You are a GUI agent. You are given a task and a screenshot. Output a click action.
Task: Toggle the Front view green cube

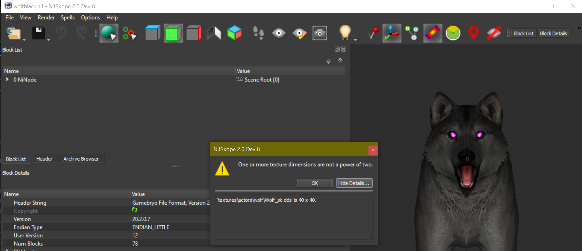coord(173,33)
